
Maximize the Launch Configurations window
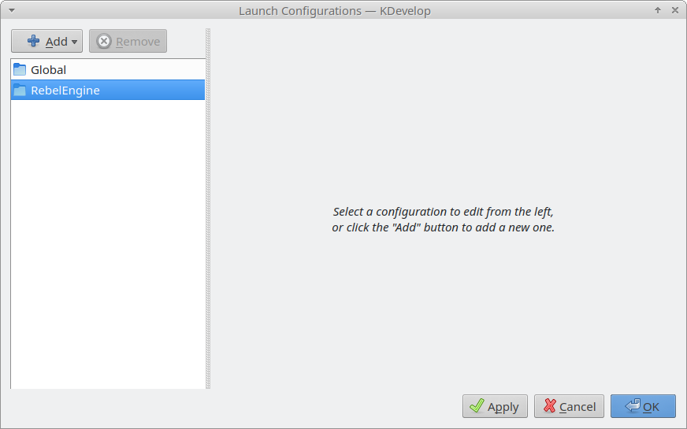pyautogui.click(x=658, y=10)
